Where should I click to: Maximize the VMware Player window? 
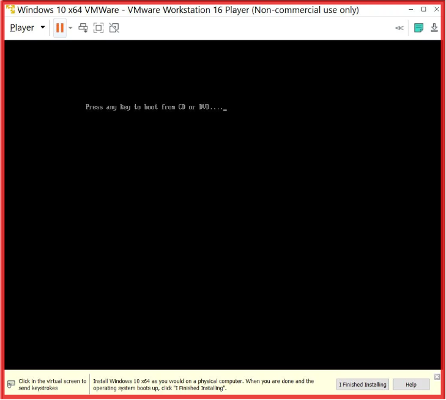423,9
